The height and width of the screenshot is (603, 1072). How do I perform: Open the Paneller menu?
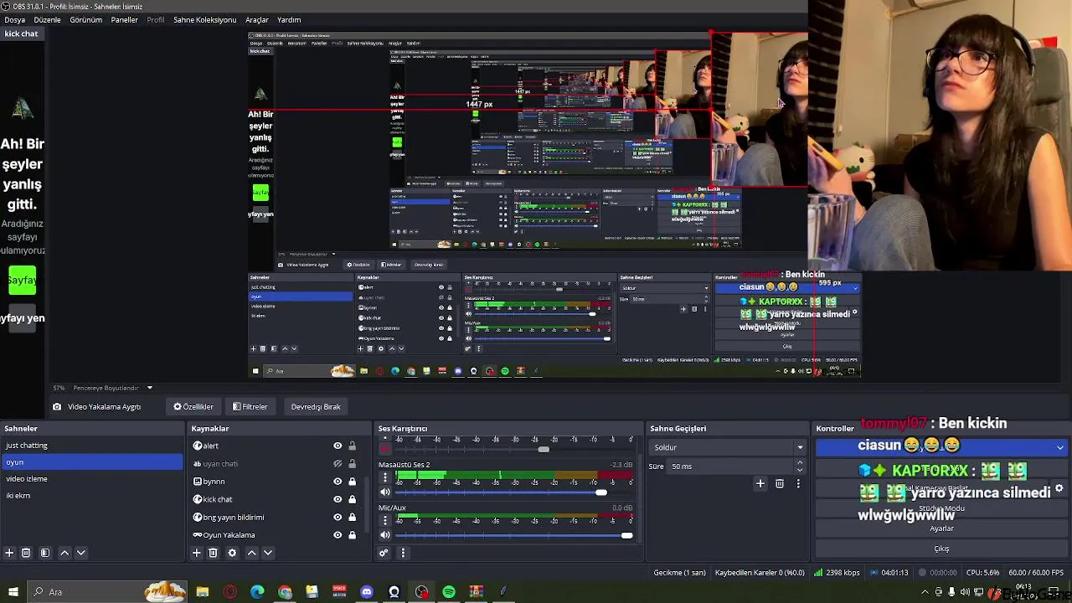coord(124,19)
